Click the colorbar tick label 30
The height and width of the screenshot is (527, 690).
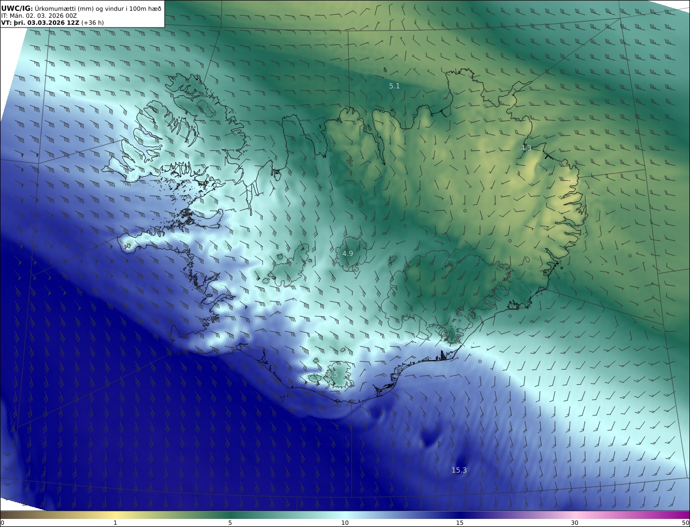click(575, 523)
